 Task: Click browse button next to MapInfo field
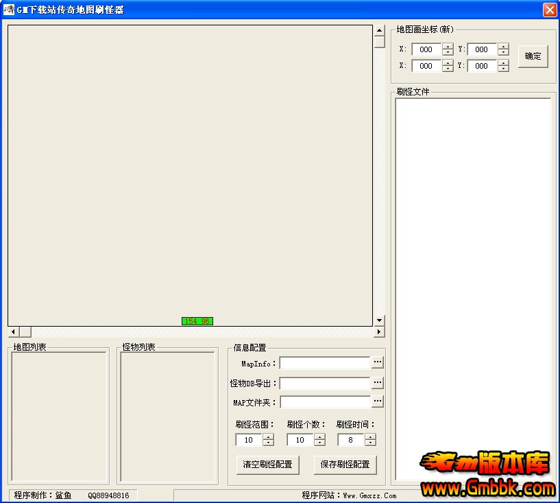coord(378,362)
